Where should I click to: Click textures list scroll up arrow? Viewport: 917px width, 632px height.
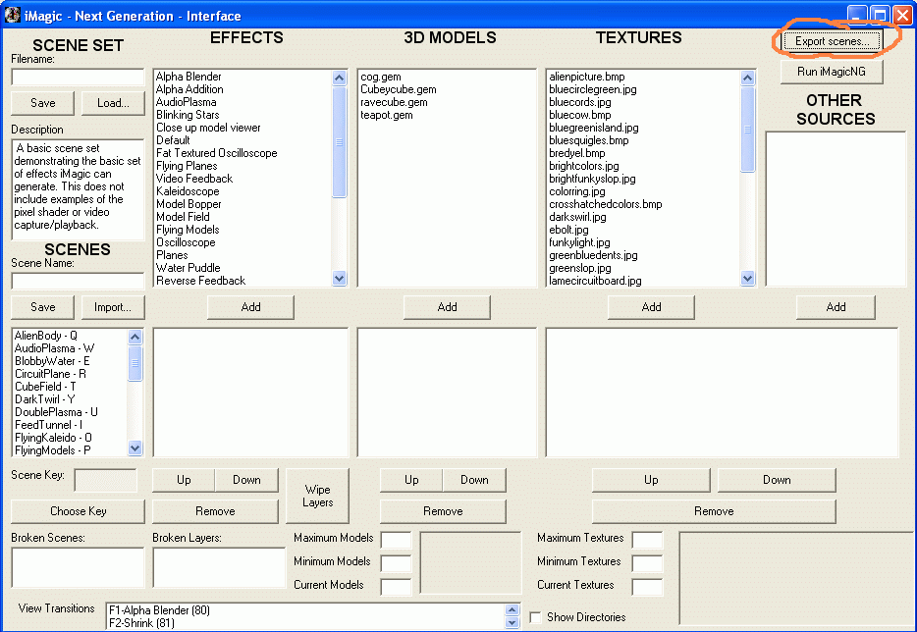pos(747,78)
